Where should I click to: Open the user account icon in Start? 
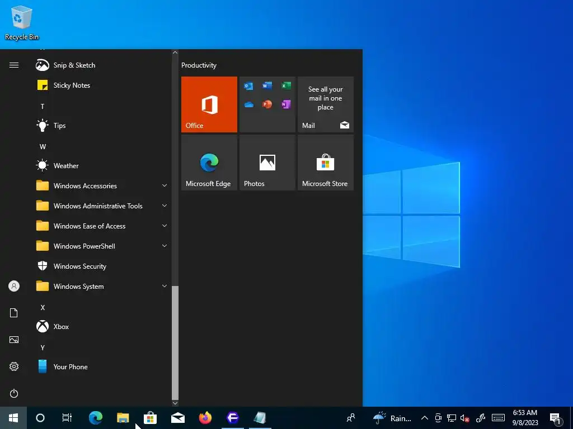[14, 286]
